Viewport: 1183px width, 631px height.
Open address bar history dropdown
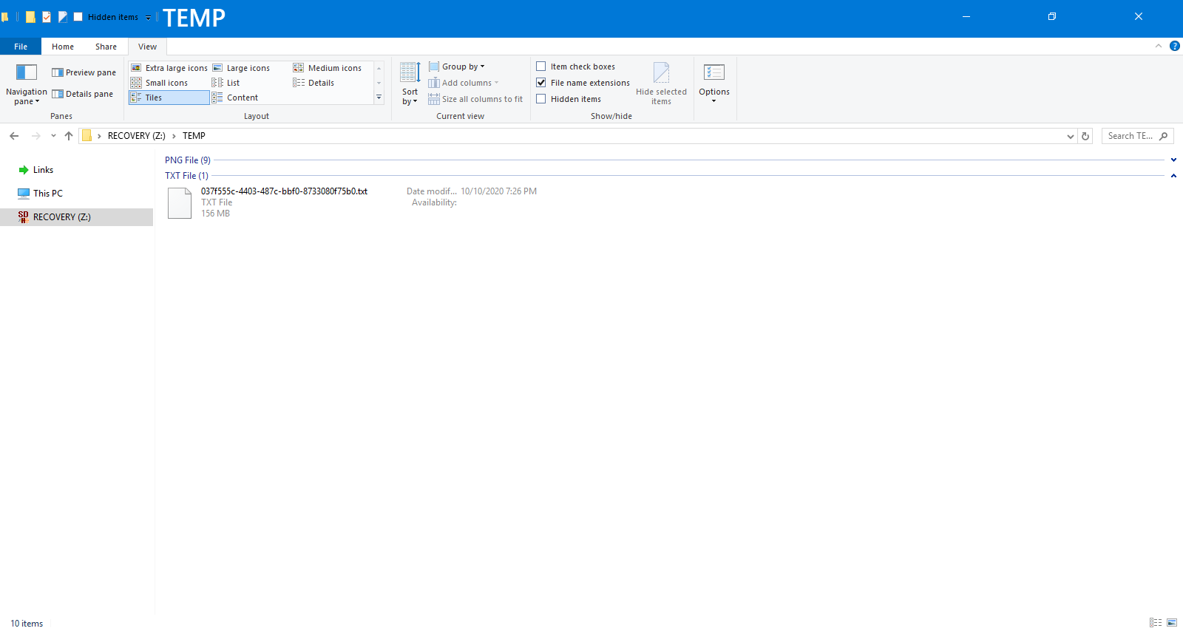(x=1070, y=136)
